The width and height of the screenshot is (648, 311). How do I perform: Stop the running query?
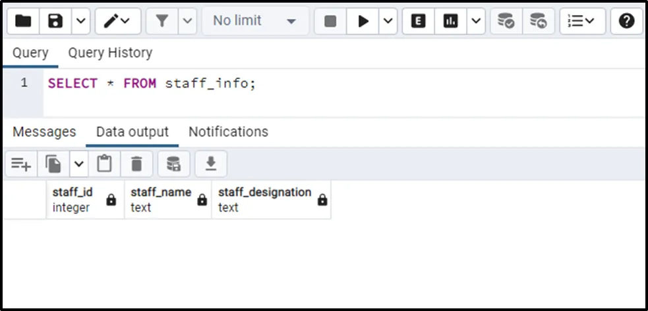coord(330,21)
